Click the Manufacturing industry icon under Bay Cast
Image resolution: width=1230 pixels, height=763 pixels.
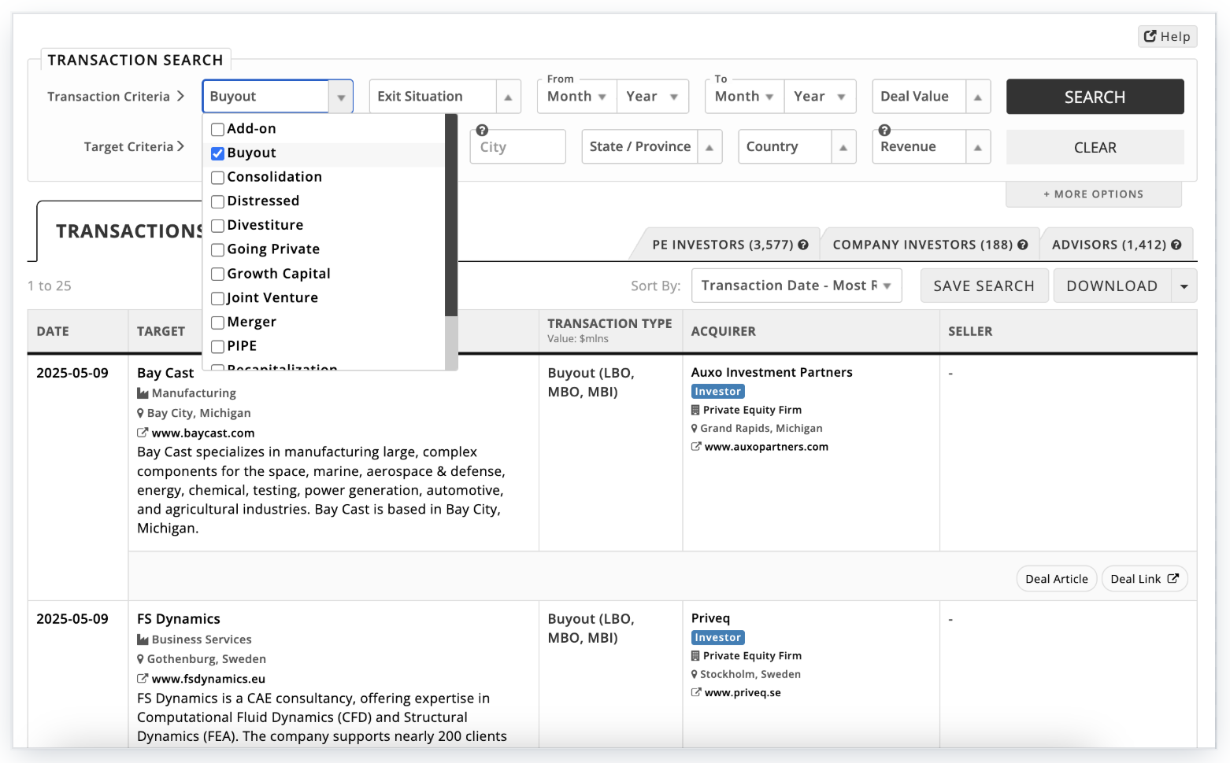click(x=142, y=393)
